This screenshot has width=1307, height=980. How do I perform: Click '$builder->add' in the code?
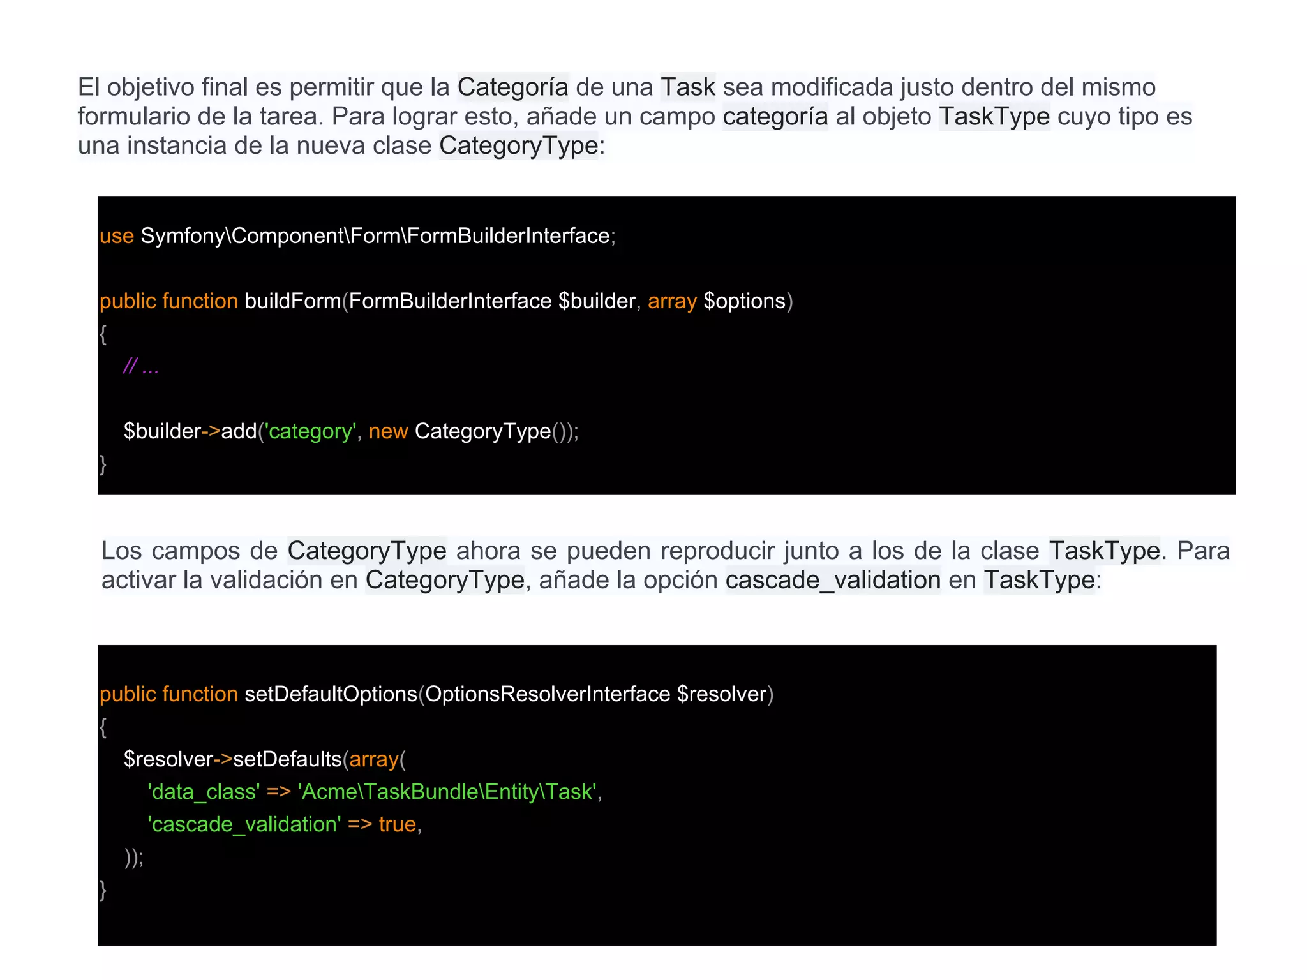click(190, 432)
